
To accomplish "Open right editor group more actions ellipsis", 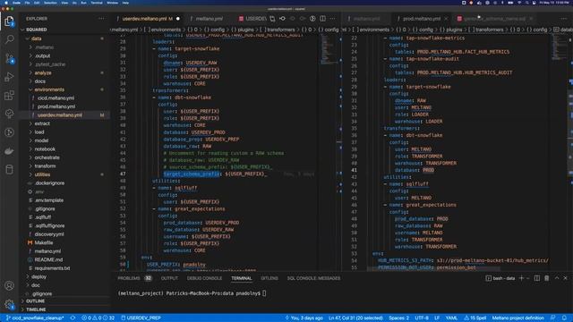I will [564, 19].
